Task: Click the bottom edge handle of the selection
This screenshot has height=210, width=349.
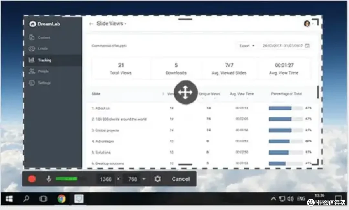Action: point(185,165)
